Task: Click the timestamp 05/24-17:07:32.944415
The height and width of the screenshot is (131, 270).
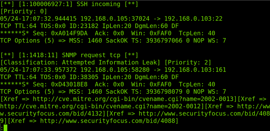Action: coord(38,19)
